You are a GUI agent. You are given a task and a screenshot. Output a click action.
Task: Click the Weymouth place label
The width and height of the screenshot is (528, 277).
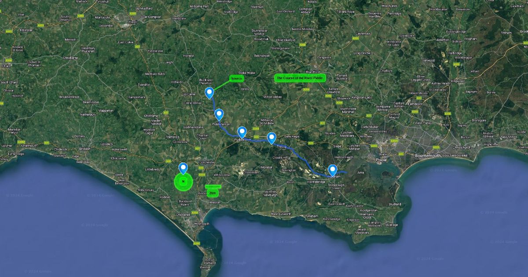[202, 224]
